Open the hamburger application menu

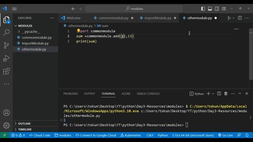14,9
